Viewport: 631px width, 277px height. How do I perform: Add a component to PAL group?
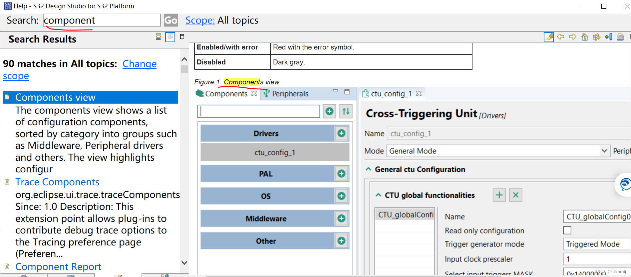click(341, 174)
